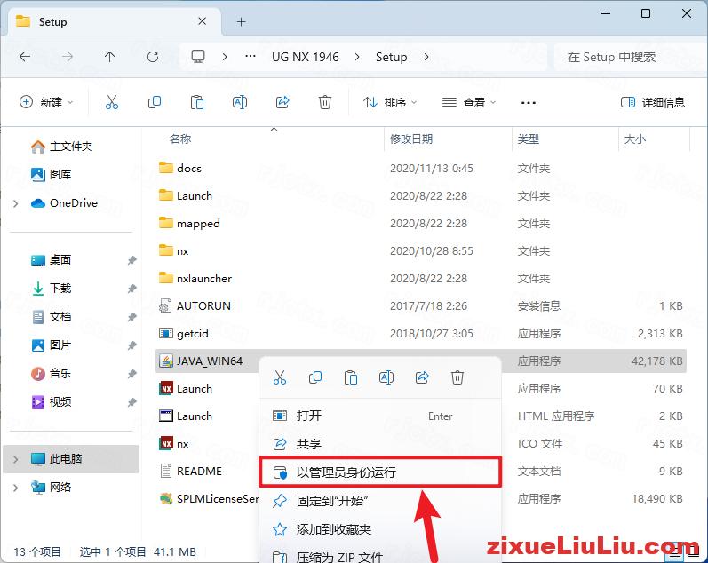Image resolution: width=708 pixels, height=563 pixels.
Task: Select the Setup tab
Action: coord(115,21)
